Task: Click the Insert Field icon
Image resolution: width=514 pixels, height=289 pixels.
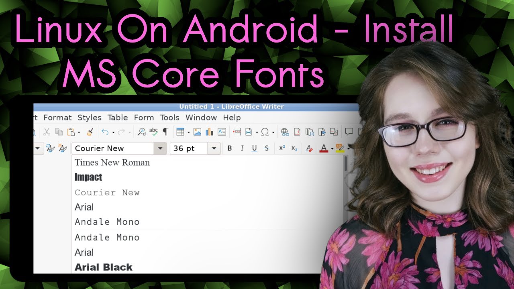Action: pyautogui.click(x=249, y=132)
